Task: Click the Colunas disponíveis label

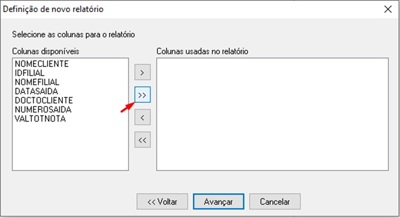Action: click(45, 51)
